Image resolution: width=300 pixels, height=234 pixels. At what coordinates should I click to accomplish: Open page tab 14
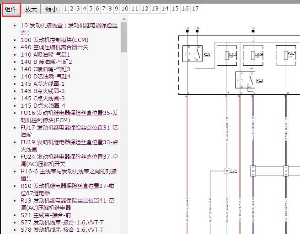tap(165, 9)
